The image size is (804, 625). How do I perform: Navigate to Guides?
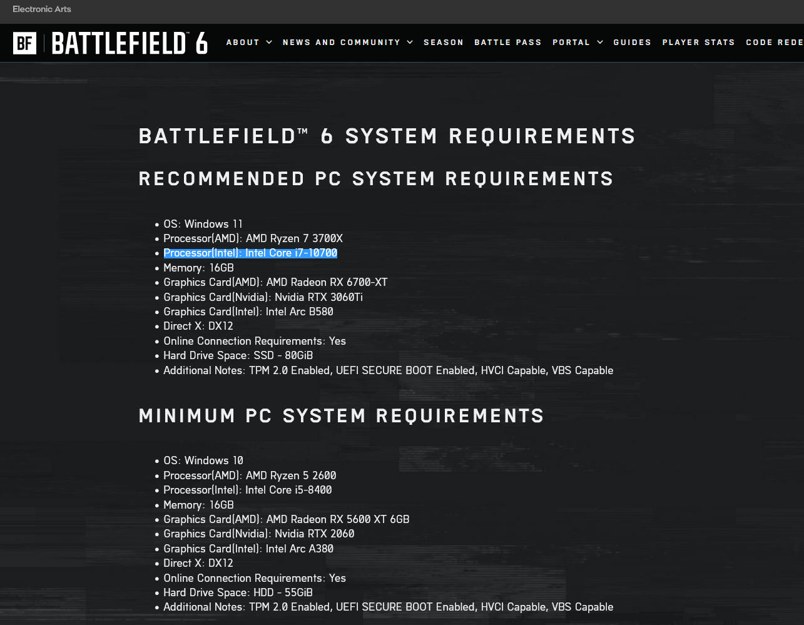[x=632, y=43]
